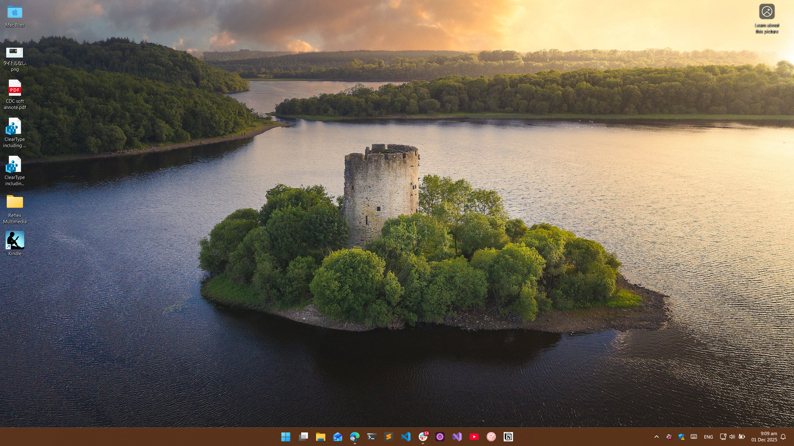
Task: Expand hidden system tray icons chevron
Action: pyautogui.click(x=656, y=437)
